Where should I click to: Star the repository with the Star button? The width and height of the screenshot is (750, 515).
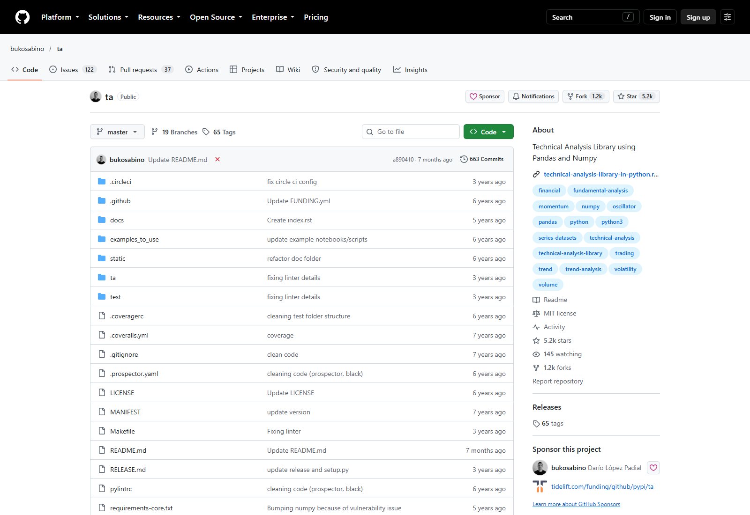click(x=637, y=96)
